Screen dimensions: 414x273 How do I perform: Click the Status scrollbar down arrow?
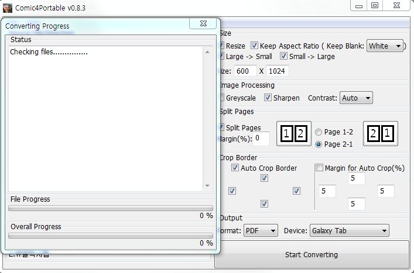[x=207, y=186]
